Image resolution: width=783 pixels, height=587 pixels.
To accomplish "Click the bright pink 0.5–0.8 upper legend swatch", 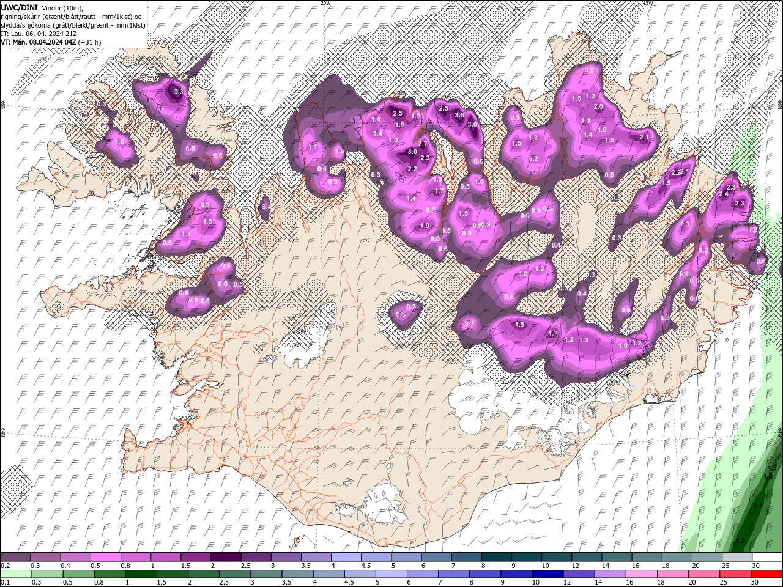I will pyautogui.click(x=106, y=557).
